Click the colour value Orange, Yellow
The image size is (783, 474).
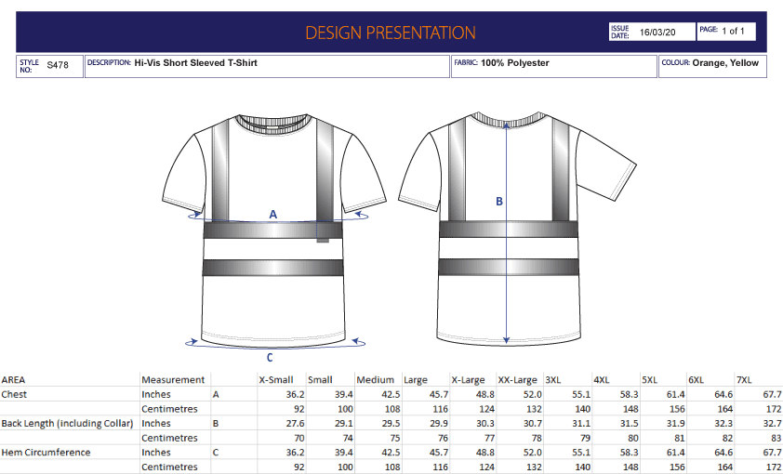pos(725,63)
